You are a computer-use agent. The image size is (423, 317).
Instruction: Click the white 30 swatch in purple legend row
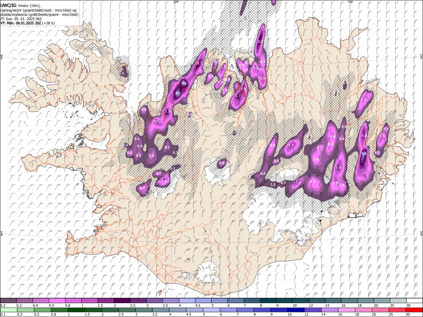pos(414,300)
